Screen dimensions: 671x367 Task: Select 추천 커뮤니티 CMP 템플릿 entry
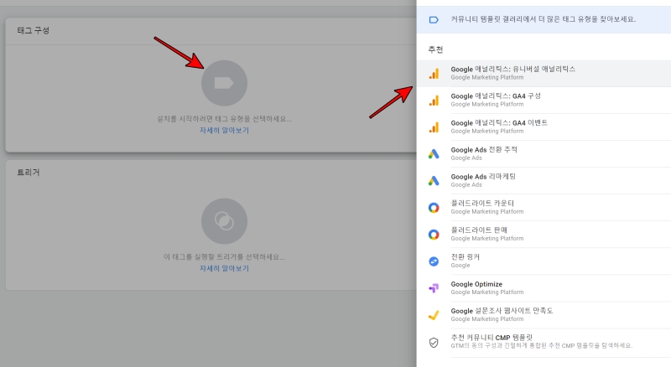pos(544,342)
